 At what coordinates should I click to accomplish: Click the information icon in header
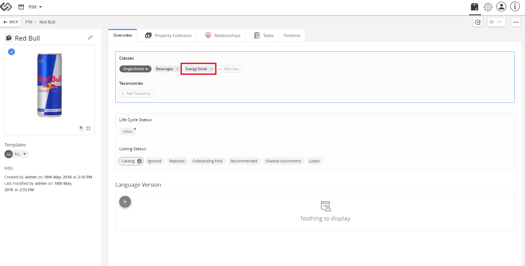(x=515, y=7)
